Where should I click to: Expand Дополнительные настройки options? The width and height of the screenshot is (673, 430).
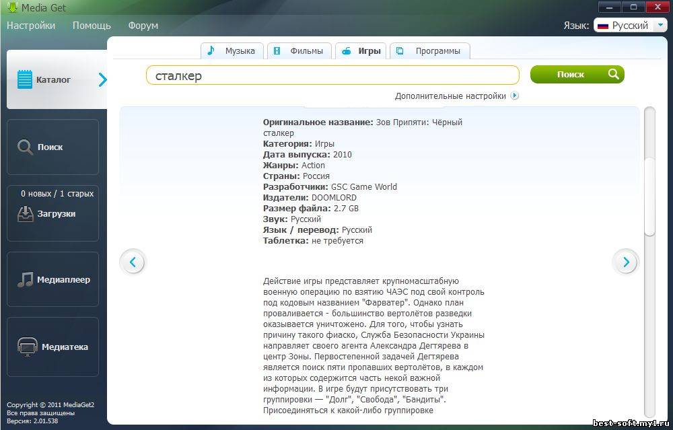pyautogui.click(x=515, y=96)
